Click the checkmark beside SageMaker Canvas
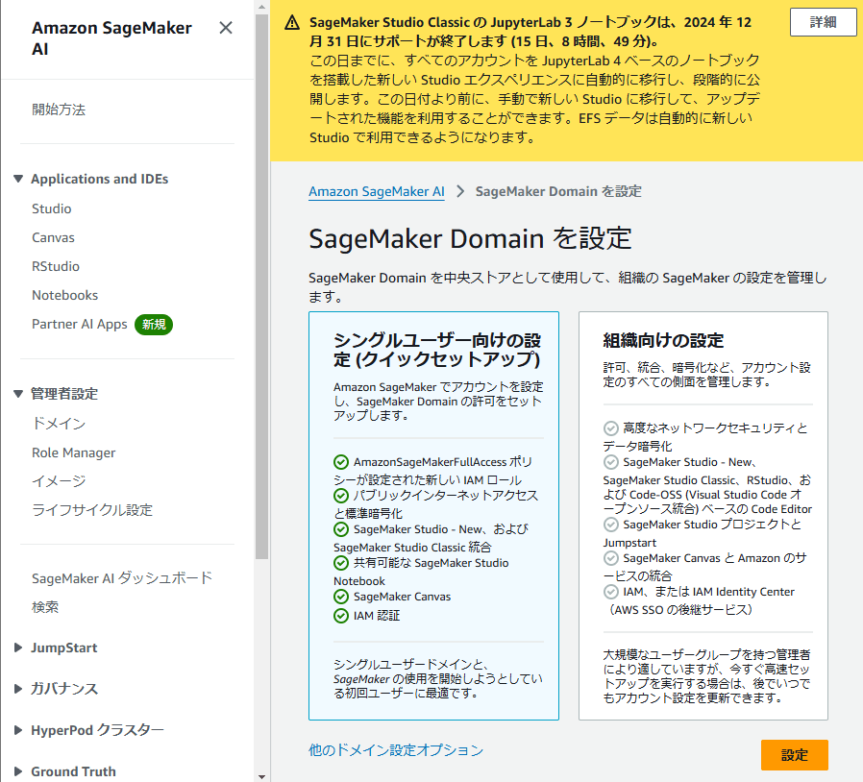Viewport: 863px width, 782px height. (x=341, y=597)
